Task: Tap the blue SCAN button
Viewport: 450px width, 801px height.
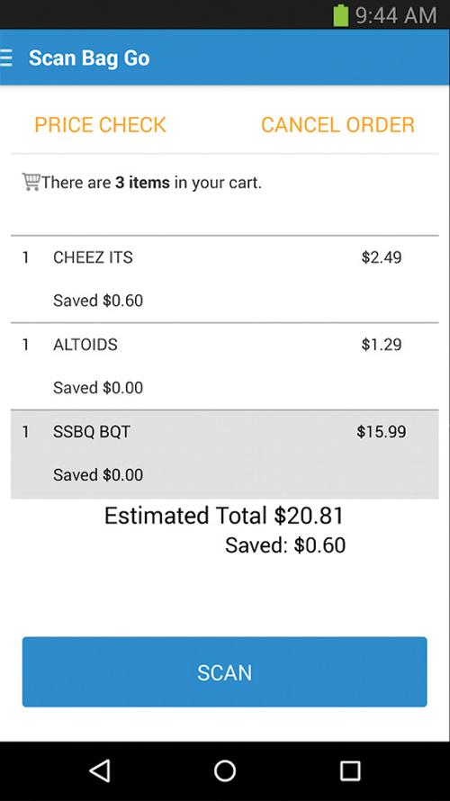Action: pos(224,671)
